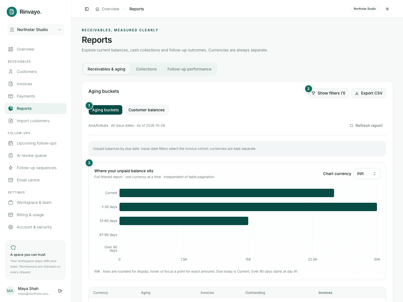The image size is (403, 302).
Task: Click the AI review queue clipboard icon
Action: (11, 155)
